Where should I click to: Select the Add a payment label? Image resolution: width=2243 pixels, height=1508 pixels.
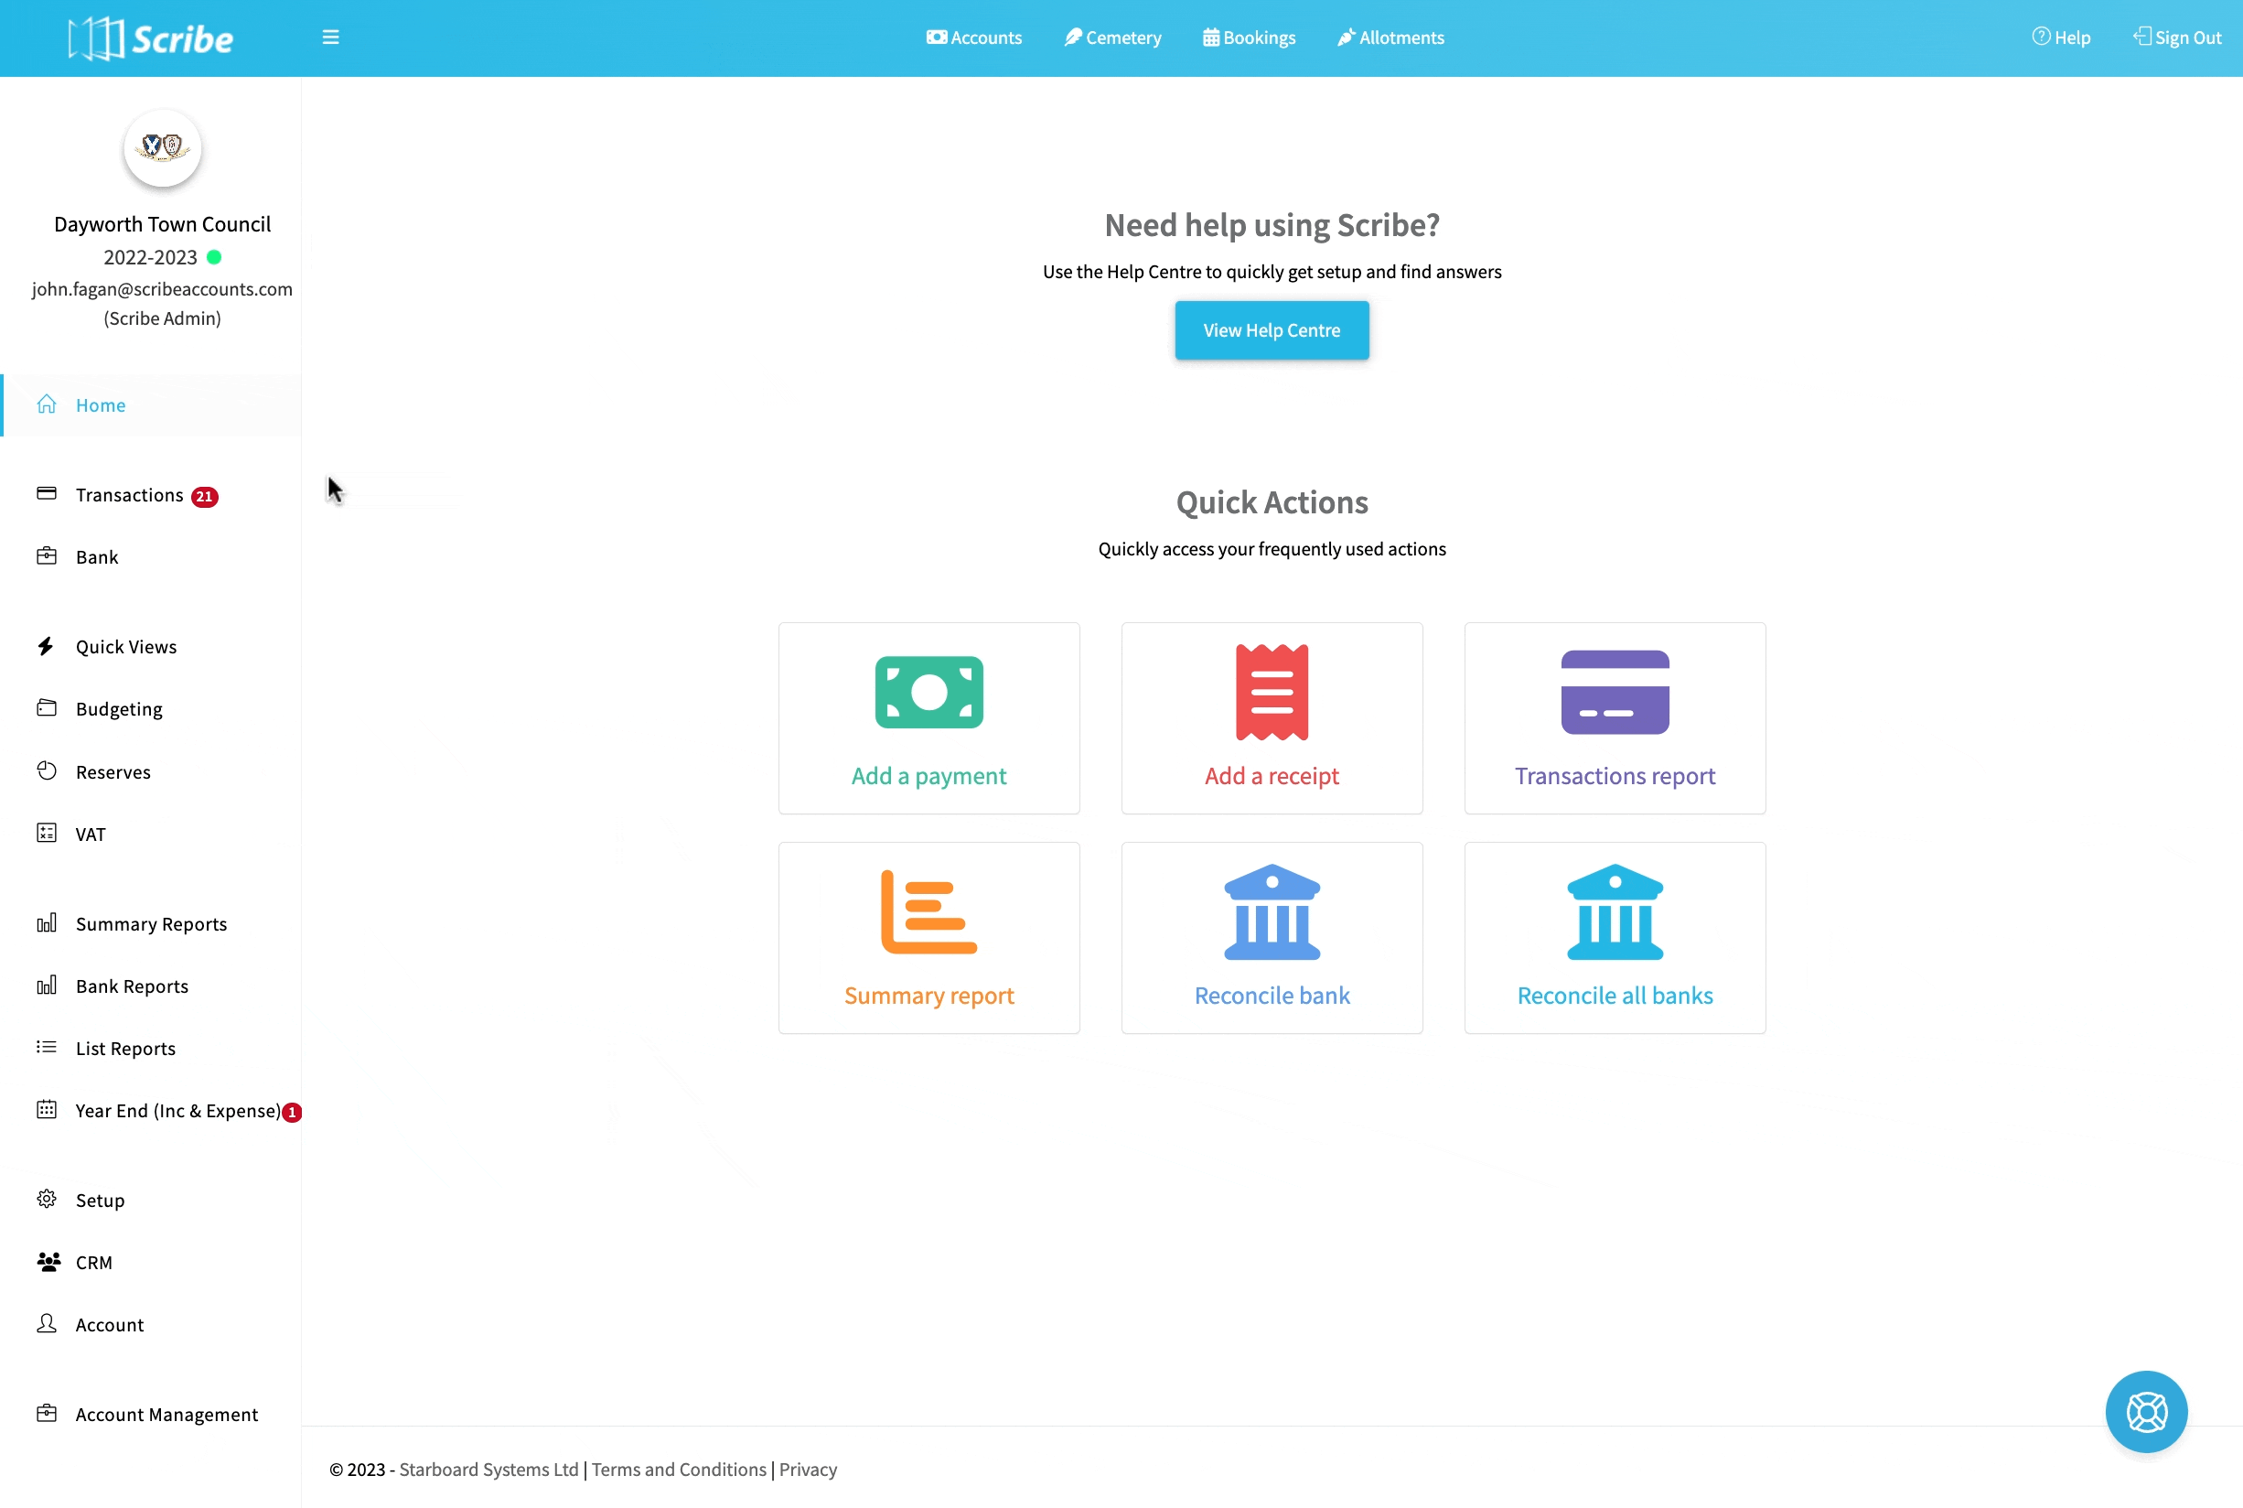pyautogui.click(x=928, y=776)
